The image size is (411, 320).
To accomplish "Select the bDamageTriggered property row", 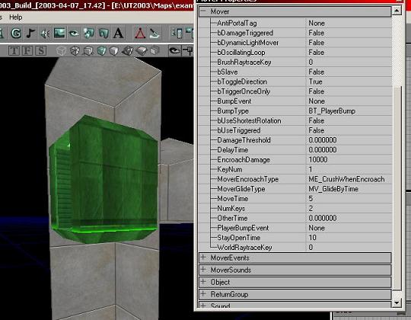I will pyautogui.click(x=295, y=33).
